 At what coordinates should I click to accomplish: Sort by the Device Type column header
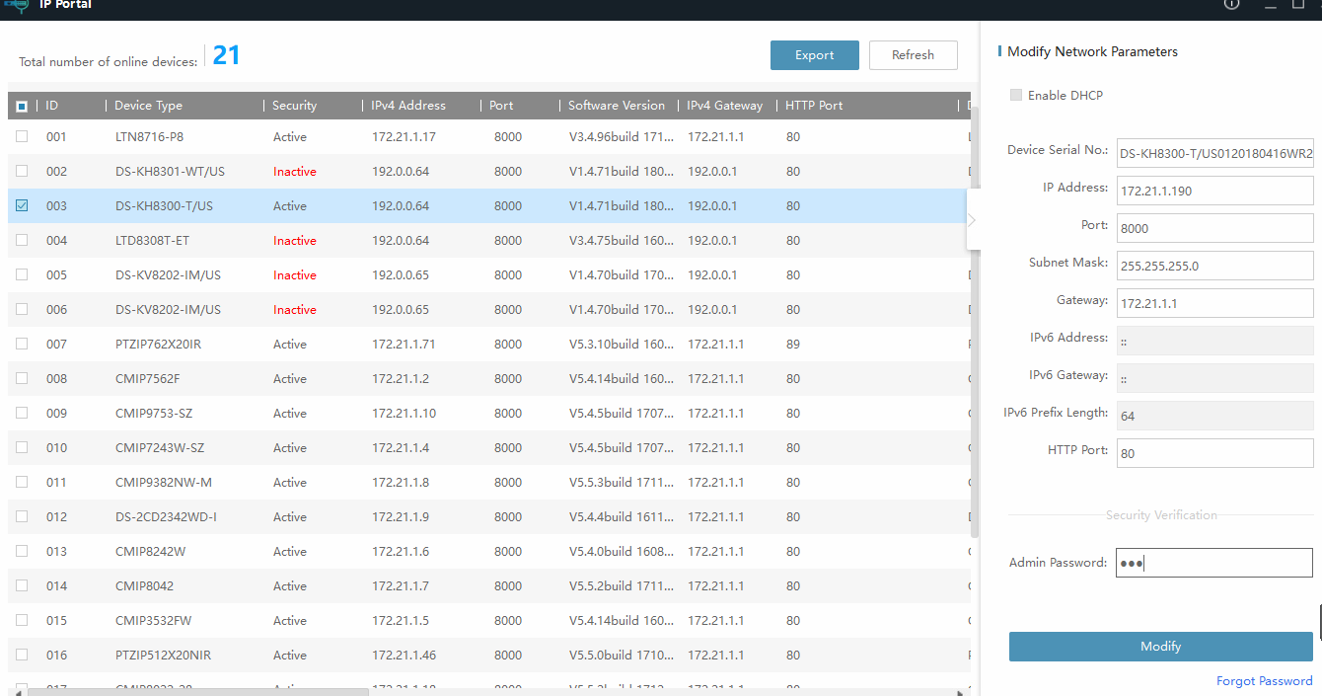click(148, 106)
